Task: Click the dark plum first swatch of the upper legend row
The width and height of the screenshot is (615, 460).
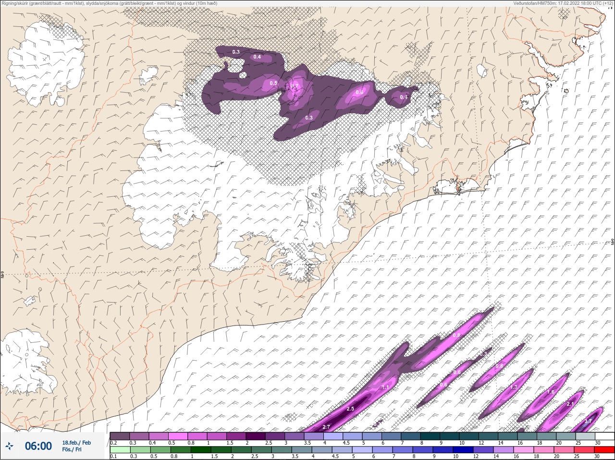Action: click(x=120, y=436)
